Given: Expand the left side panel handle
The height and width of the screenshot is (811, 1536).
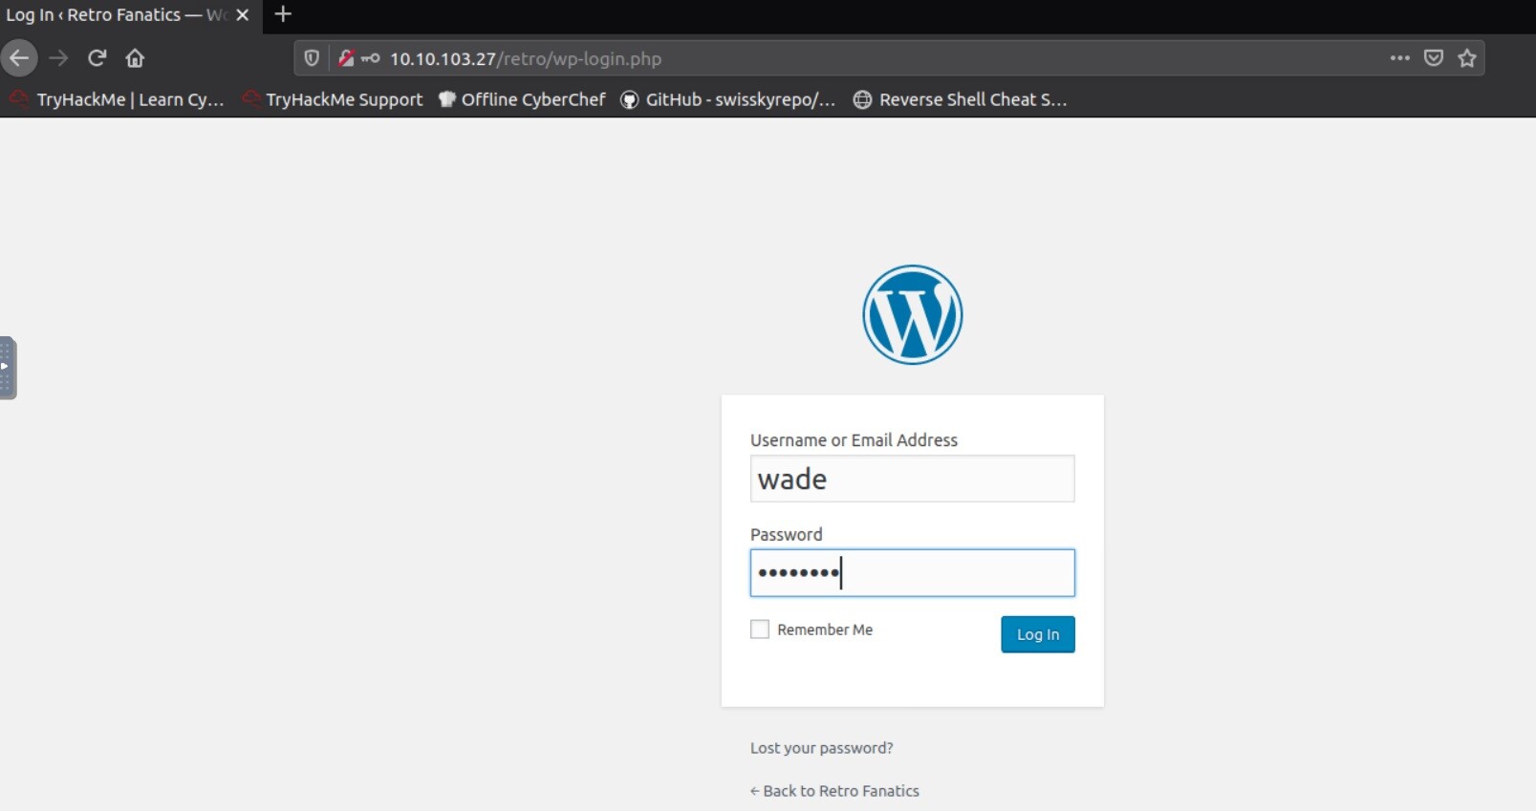Looking at the screenshot, I should (8, 368).
